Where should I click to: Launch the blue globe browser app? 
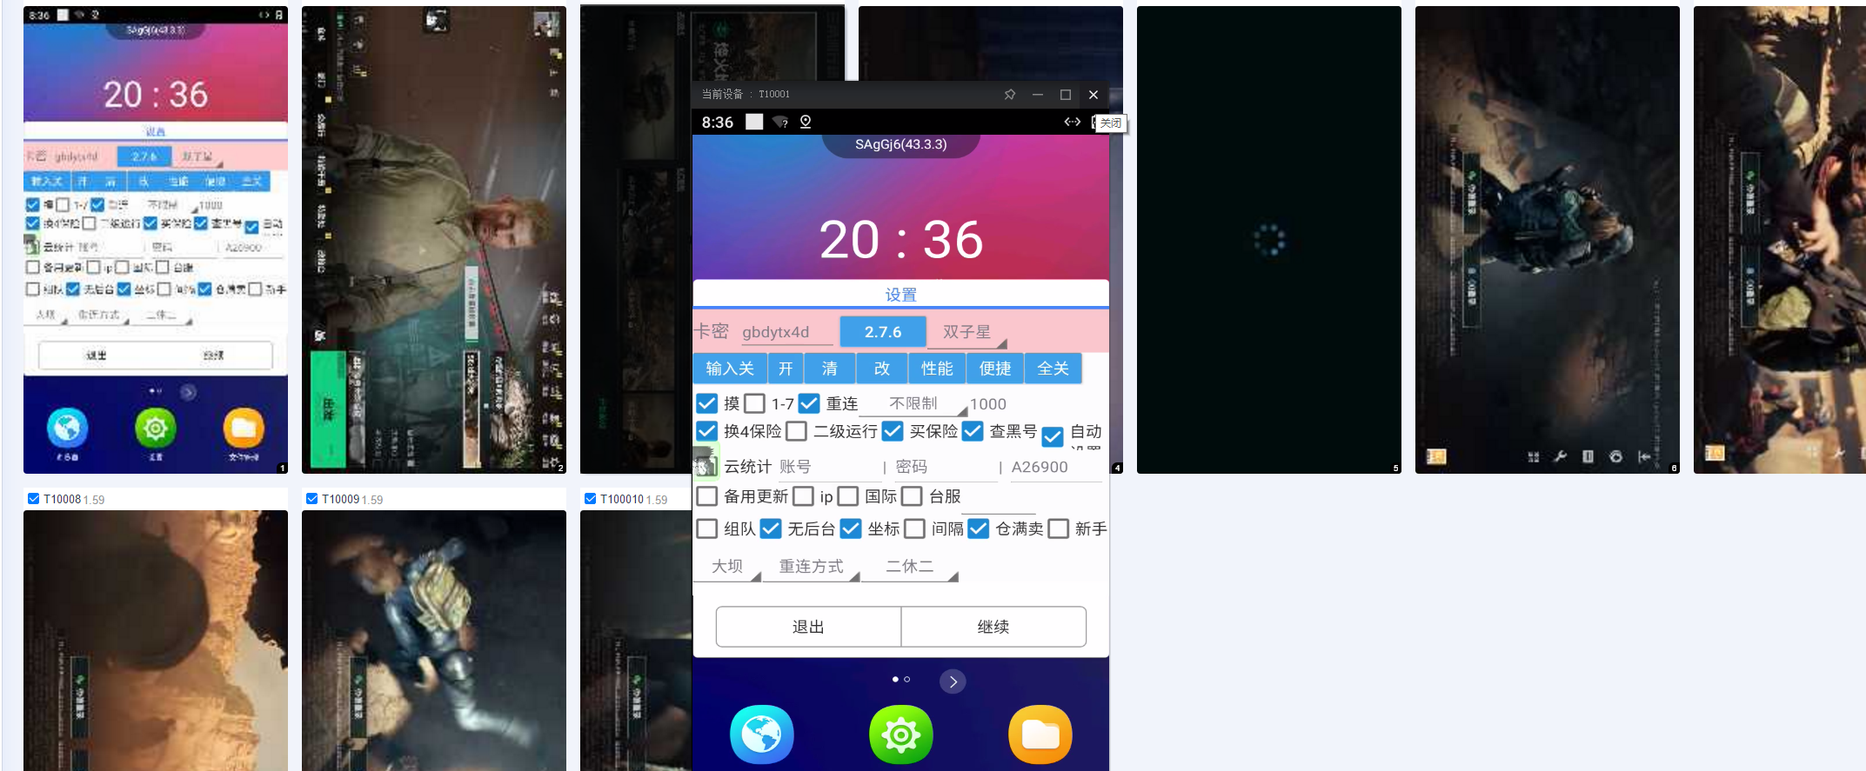(x=761, y=734)
